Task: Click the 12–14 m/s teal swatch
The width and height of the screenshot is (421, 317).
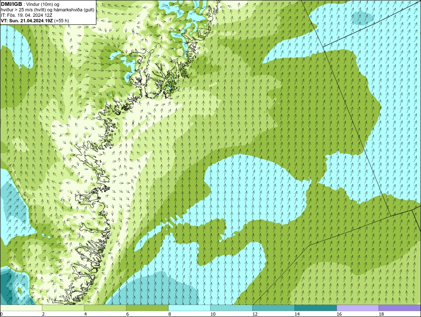Action: [274, 308]
